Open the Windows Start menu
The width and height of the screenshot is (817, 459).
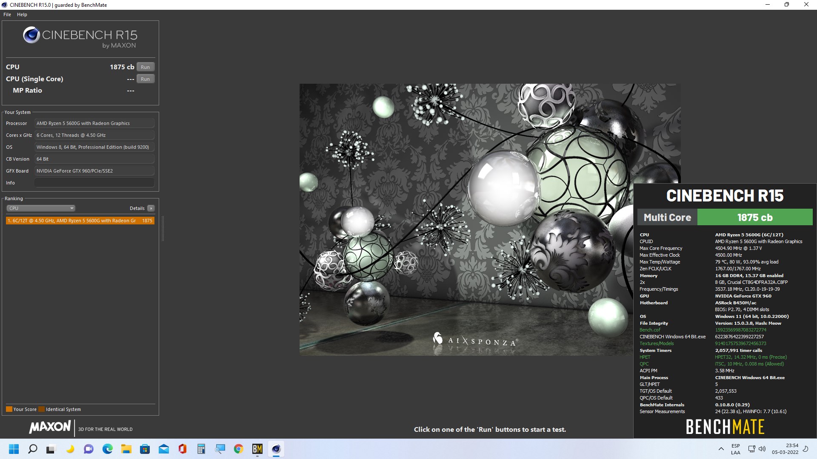click(14, 449)
